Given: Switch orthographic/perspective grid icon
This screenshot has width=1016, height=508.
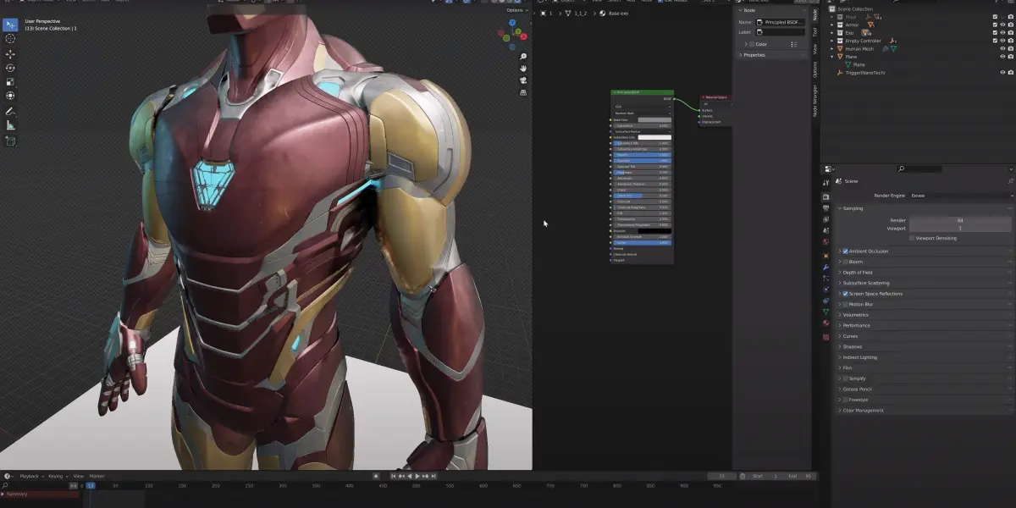Looking at the screenshot, I should (524, 93).
